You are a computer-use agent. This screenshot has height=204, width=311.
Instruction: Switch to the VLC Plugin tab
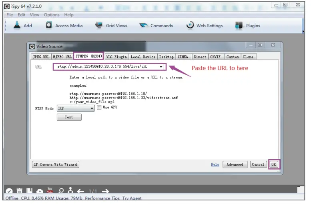[116, 57]
